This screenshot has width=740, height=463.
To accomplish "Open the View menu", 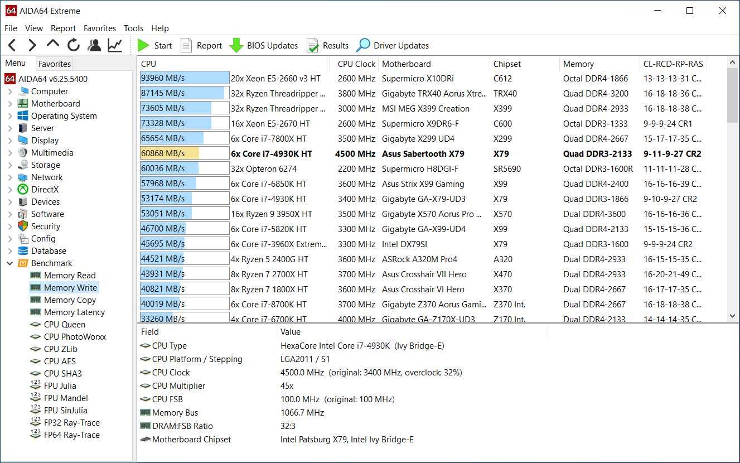I will point(34,28).
